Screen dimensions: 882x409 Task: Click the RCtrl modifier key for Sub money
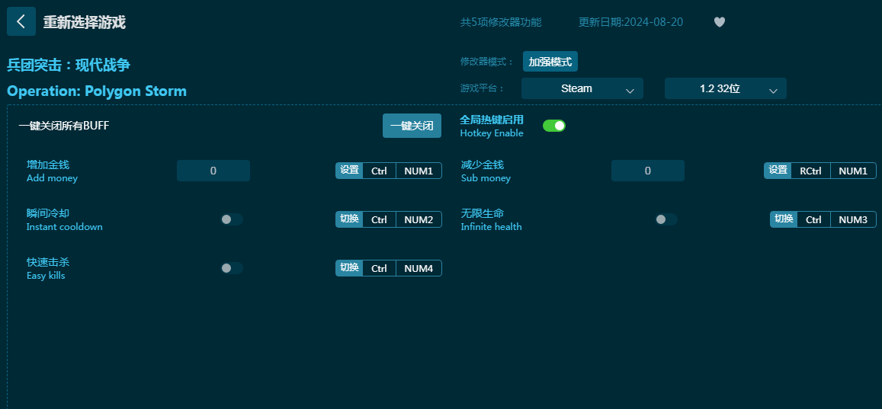pos(810,171)
